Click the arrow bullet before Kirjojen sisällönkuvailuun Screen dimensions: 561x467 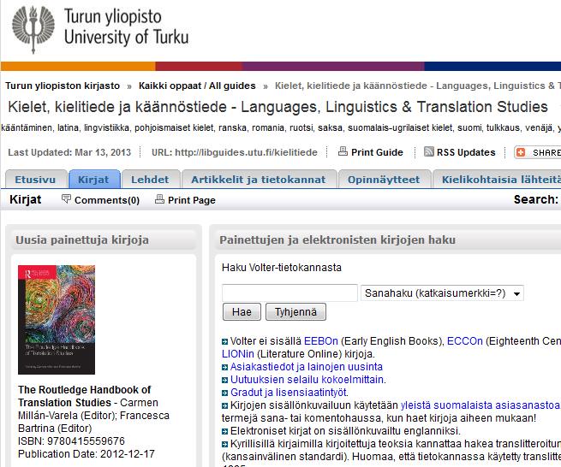(x=224, y=406)
